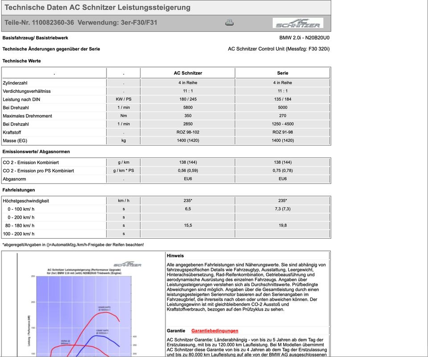Click the KW / PS unit cell
428x357 pixels.
click(x=123, y=99)
